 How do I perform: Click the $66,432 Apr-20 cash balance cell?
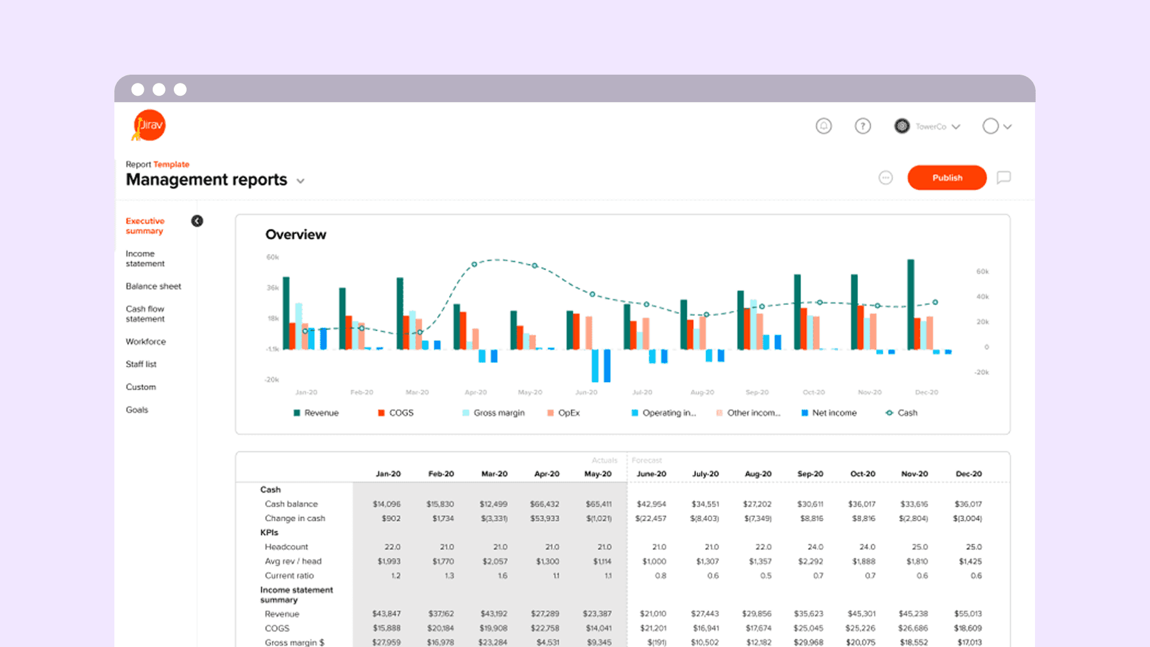tap(544, 504)
